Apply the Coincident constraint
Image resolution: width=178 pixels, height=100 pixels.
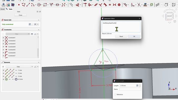point(85,5)
